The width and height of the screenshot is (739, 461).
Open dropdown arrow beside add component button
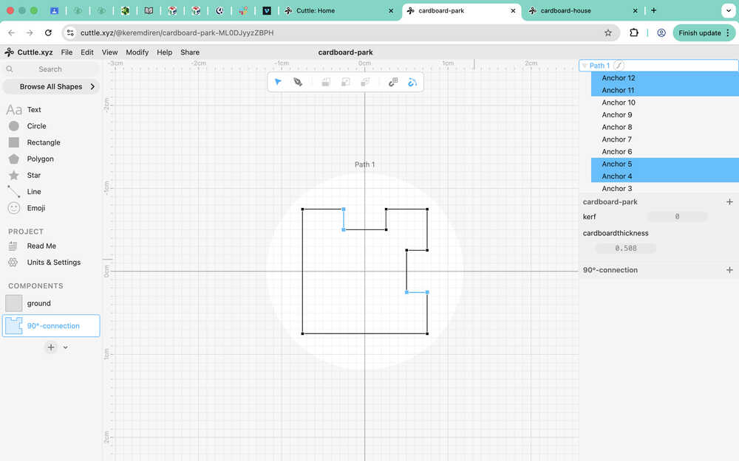(66, 347)
